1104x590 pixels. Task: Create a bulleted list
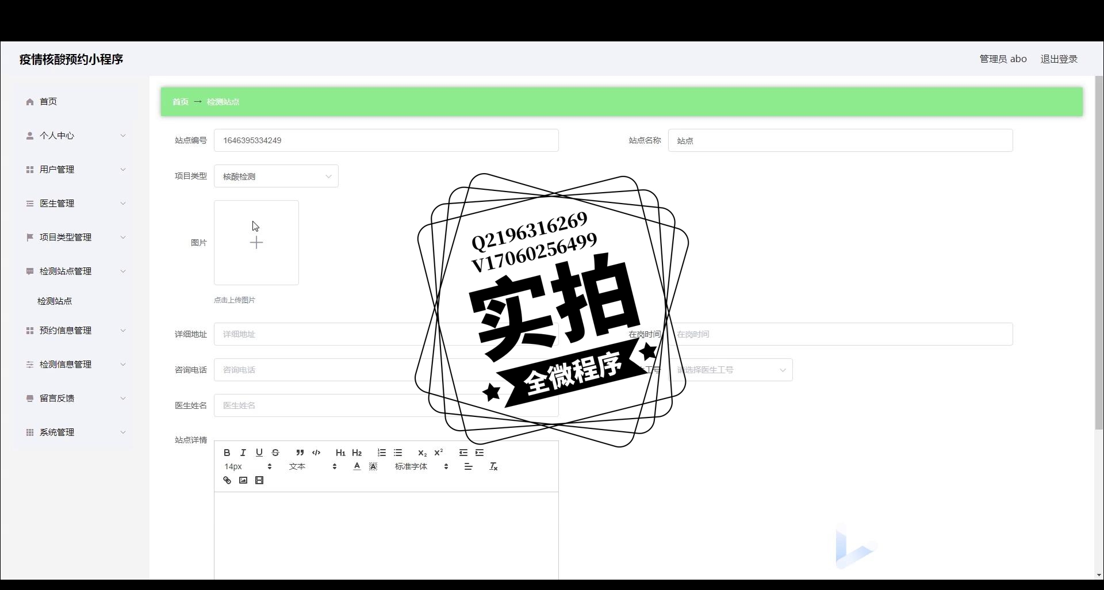397,453
